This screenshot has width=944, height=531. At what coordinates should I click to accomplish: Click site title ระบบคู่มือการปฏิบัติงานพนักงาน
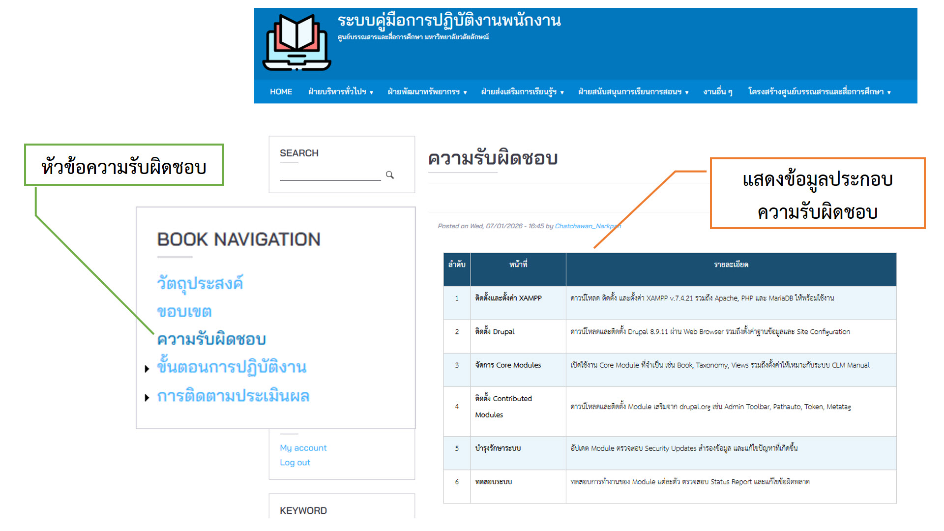[449, 21]
